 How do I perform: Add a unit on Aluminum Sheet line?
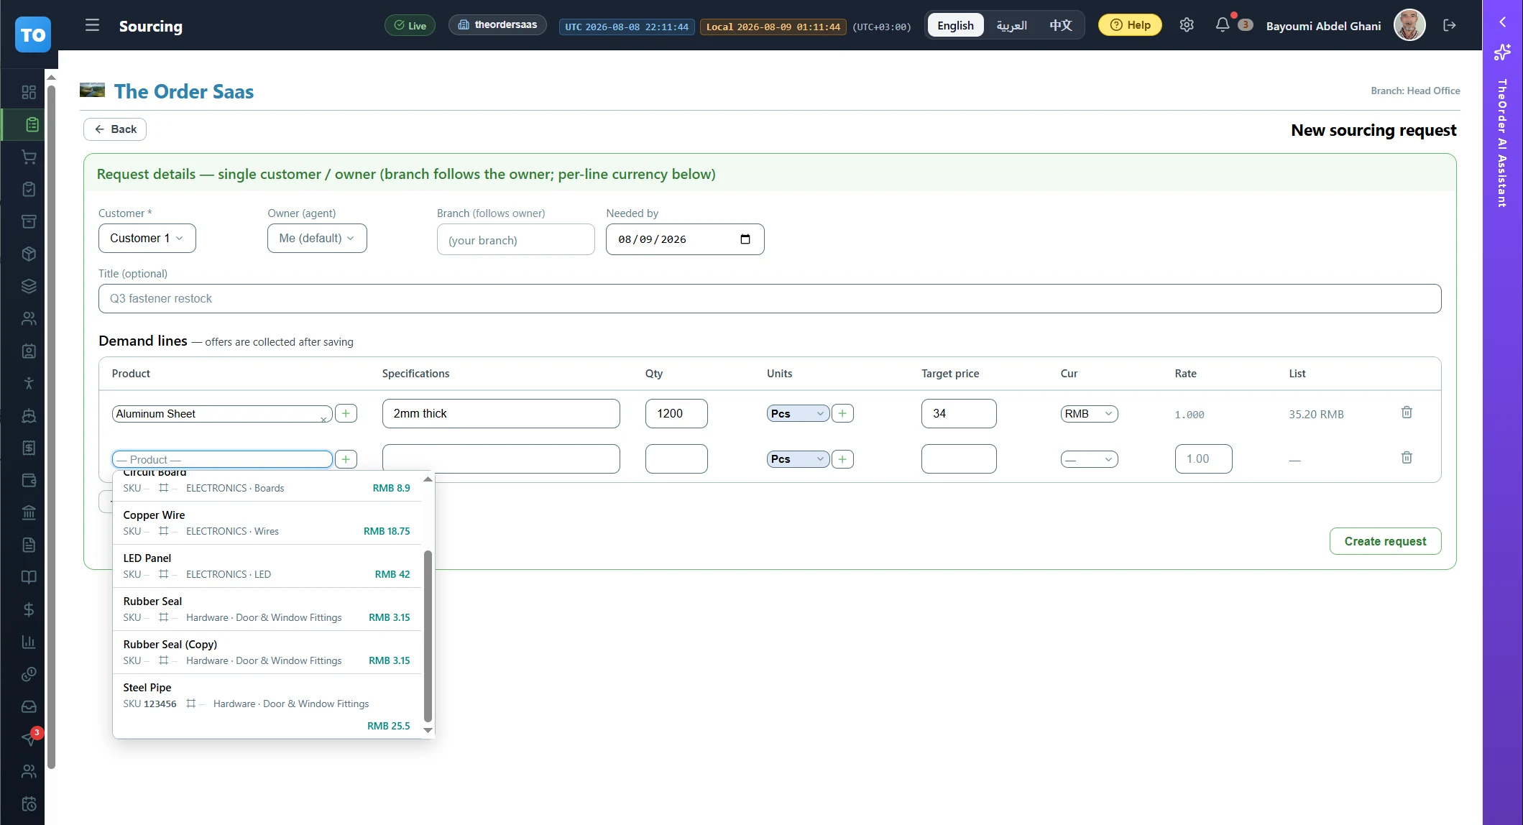tap(842, 413)
